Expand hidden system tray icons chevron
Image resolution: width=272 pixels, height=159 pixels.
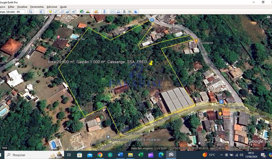click(222, 155)
